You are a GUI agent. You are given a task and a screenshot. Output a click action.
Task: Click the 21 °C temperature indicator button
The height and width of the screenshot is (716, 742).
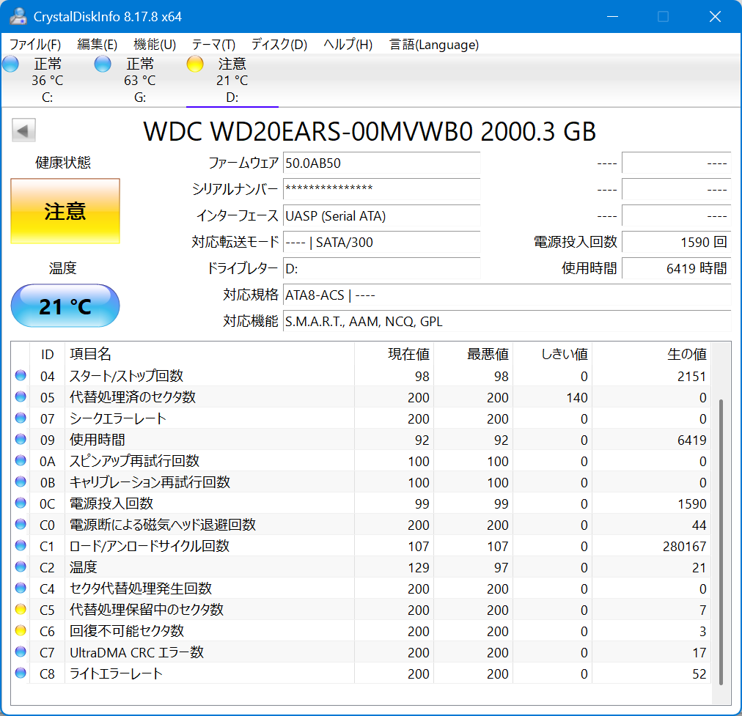(65, 306)
